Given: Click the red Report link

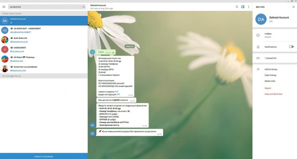Looking at the screenshot, I should [x=268, y=88].
